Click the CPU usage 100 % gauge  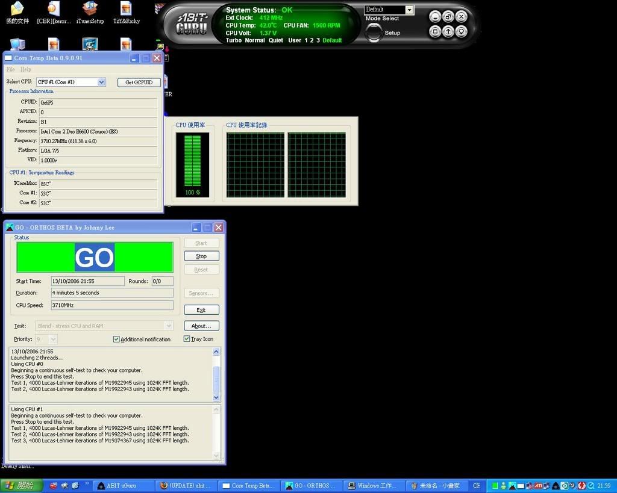[x=192, y=165]
